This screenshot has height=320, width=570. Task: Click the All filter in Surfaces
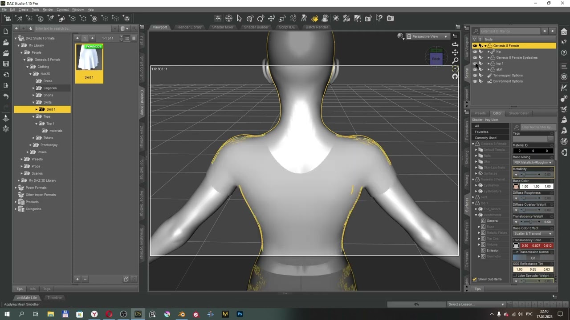pos(477,126)
